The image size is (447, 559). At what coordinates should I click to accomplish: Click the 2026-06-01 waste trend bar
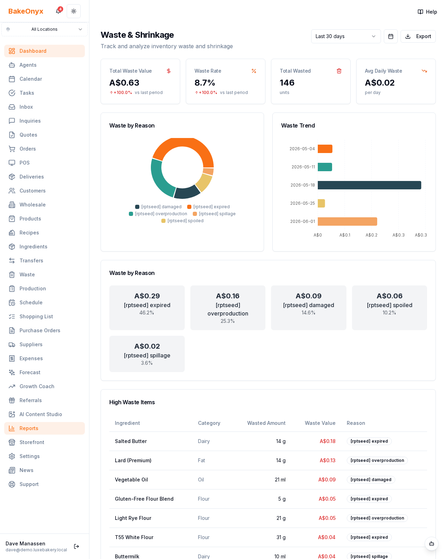tap(347, 222)
